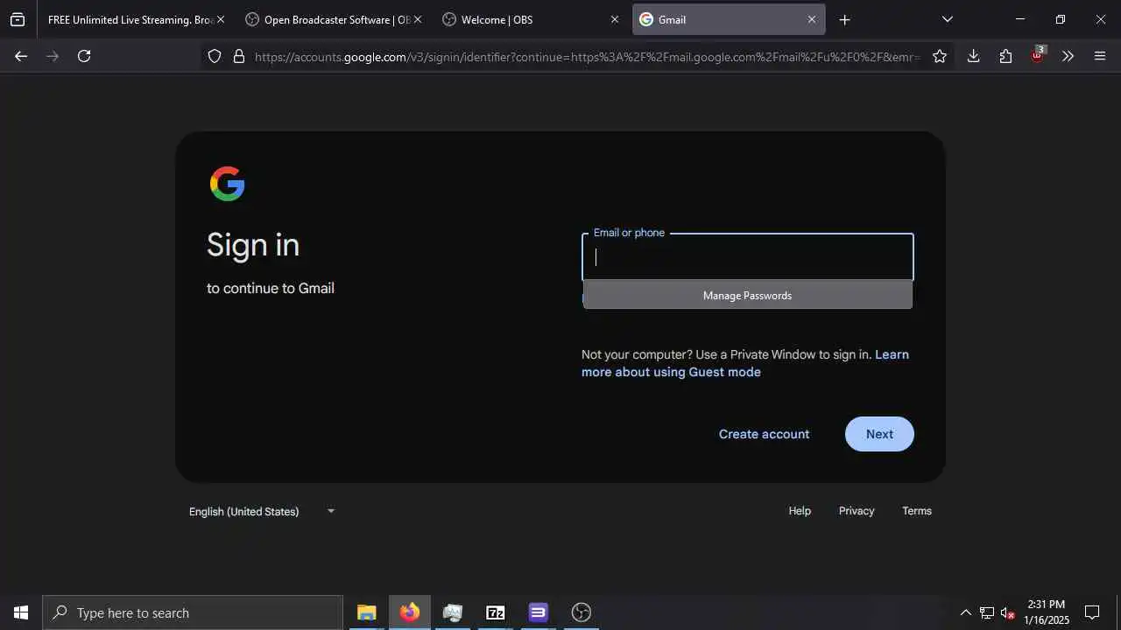Click the Next button

pos(879,434)
